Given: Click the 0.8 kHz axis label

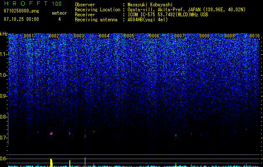Looking at the screenshot, I should pos(4,117).
